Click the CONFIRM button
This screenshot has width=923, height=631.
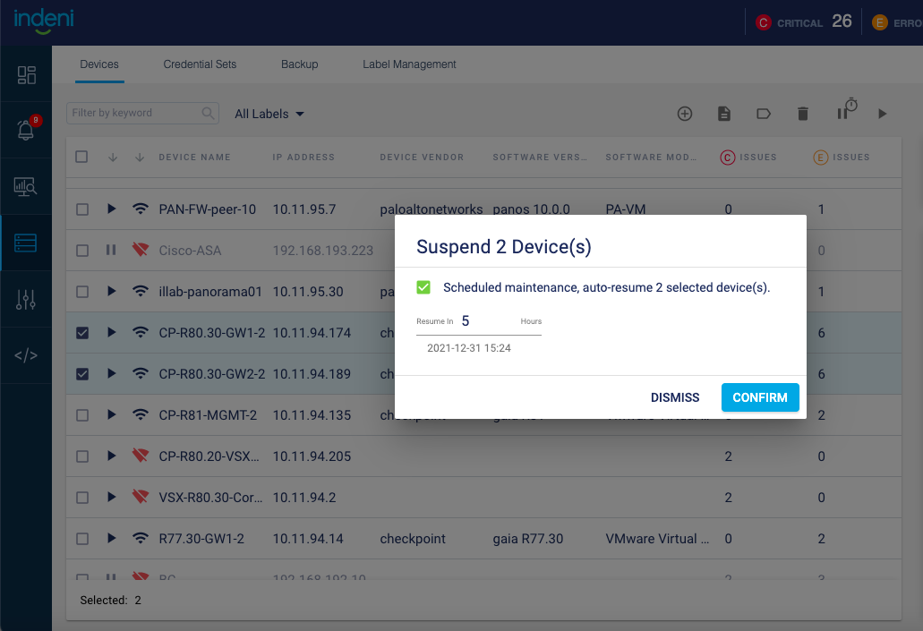(760, 397)
